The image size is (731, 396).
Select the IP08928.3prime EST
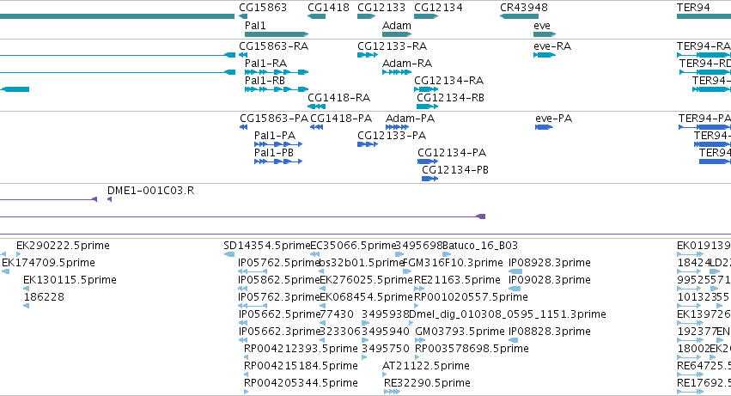(x=515, y=271)
